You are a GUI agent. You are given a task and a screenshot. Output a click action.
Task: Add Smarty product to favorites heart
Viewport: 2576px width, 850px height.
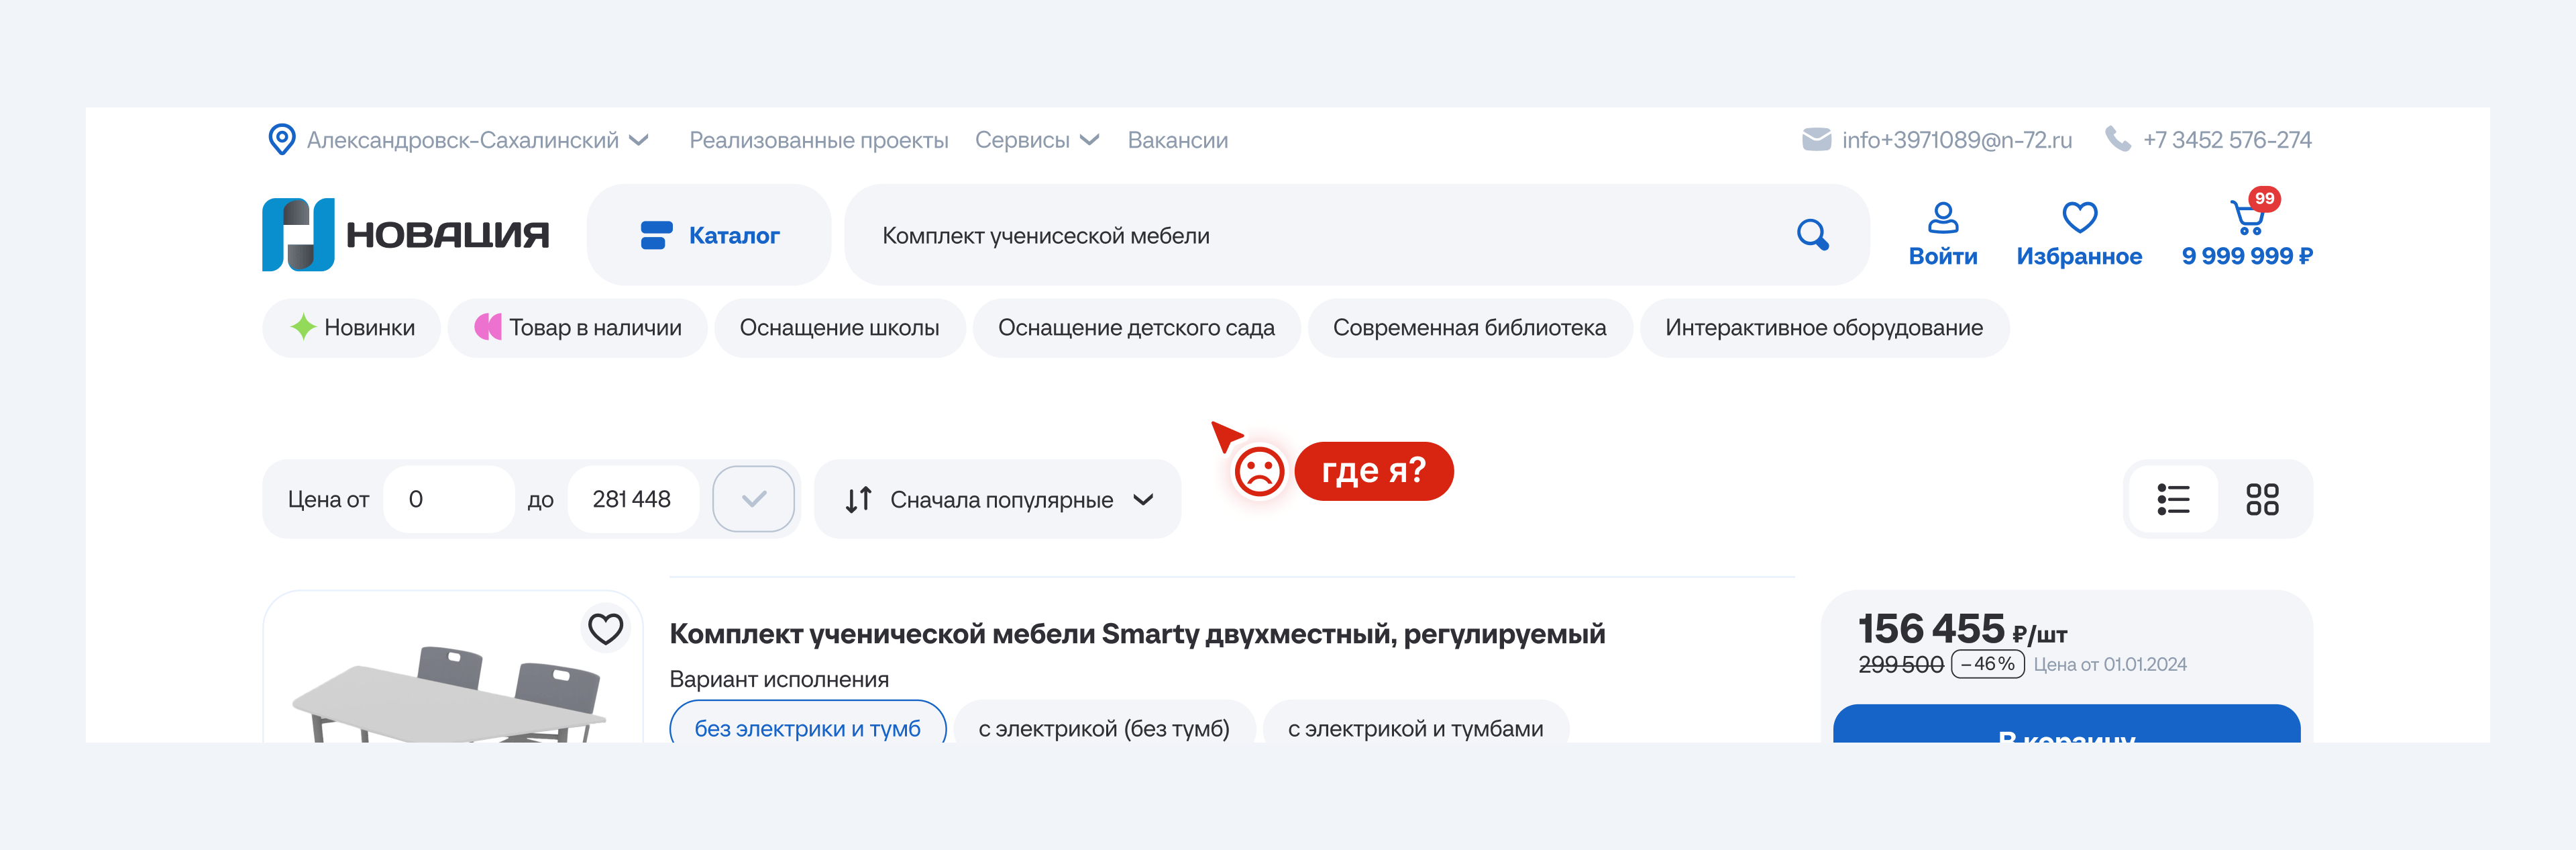[x=605, y=628]
